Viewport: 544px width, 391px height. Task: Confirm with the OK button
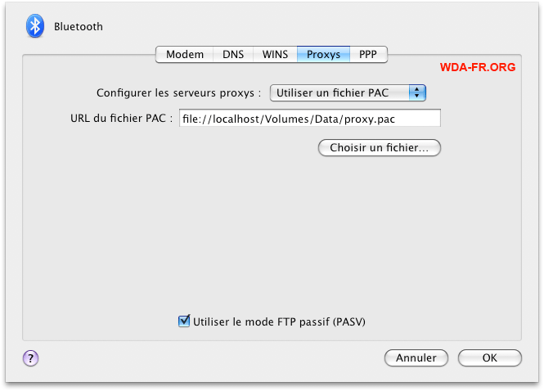[x=489, y=357]
